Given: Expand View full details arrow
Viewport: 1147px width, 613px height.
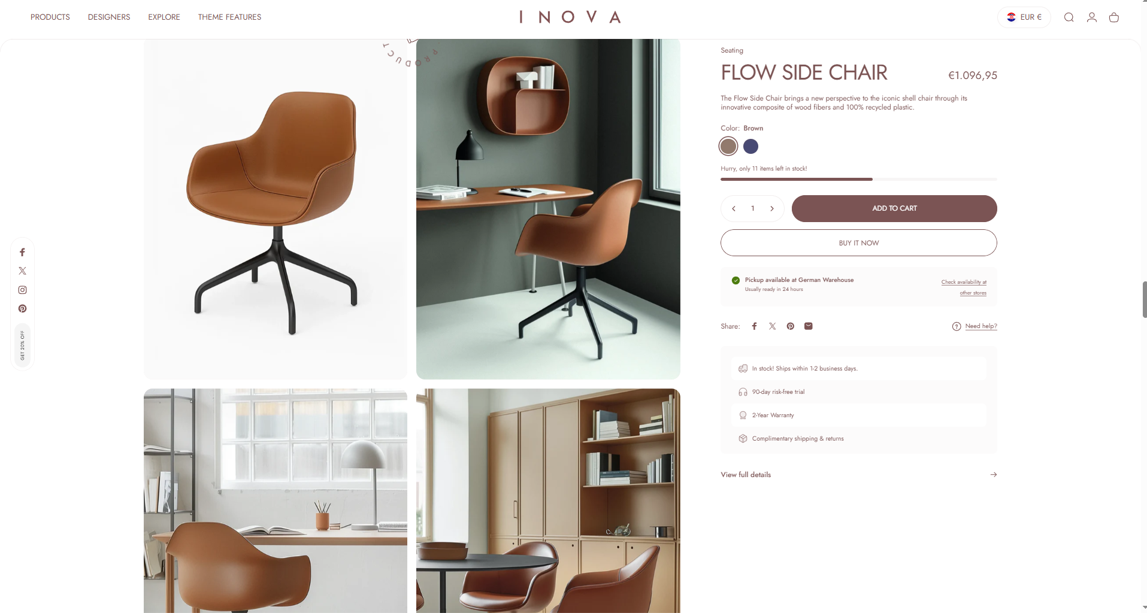Looking at the screenshot, I should (993, 475).
